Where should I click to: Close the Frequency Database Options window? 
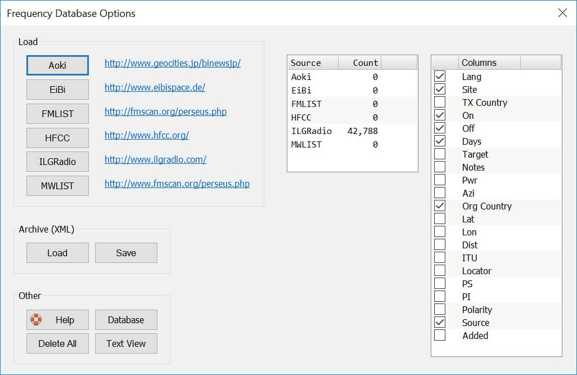coord(562,13)
